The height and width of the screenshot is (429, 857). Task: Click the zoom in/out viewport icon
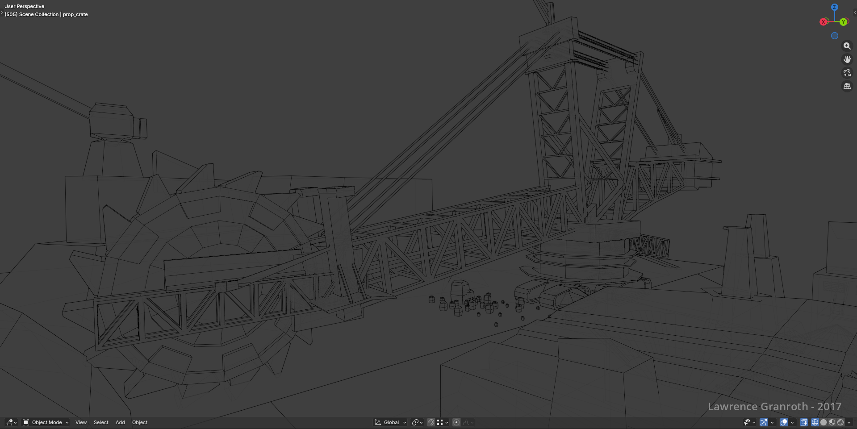[847, 46]
